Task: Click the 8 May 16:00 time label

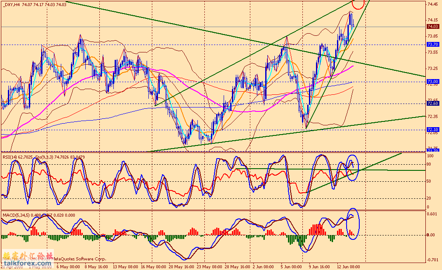Action: click(x=96, y=267)
